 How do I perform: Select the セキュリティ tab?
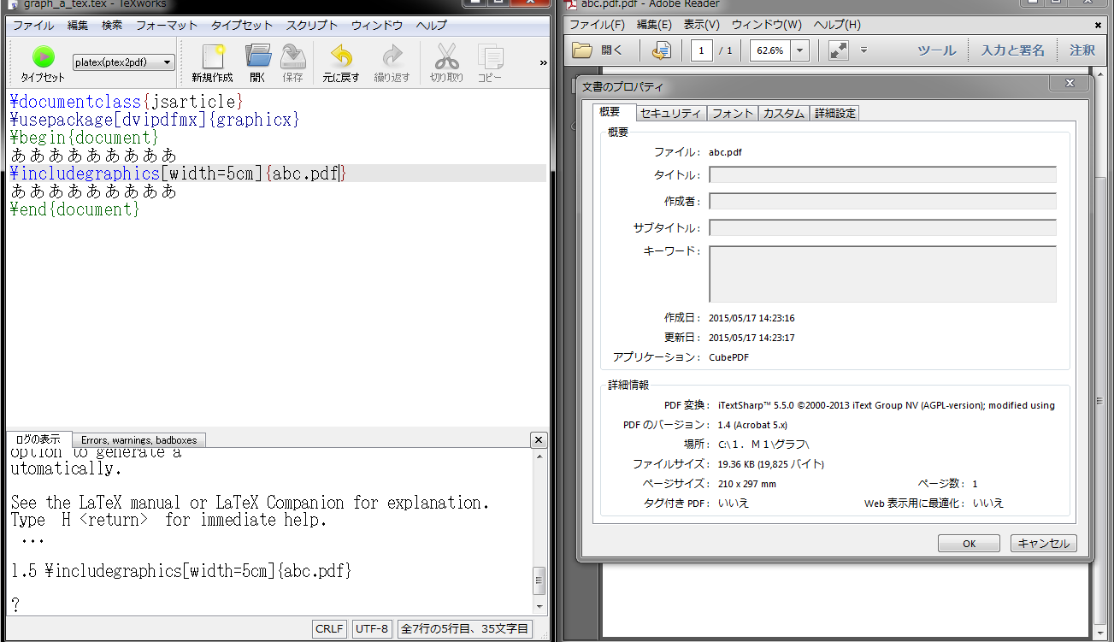point(671,113)
